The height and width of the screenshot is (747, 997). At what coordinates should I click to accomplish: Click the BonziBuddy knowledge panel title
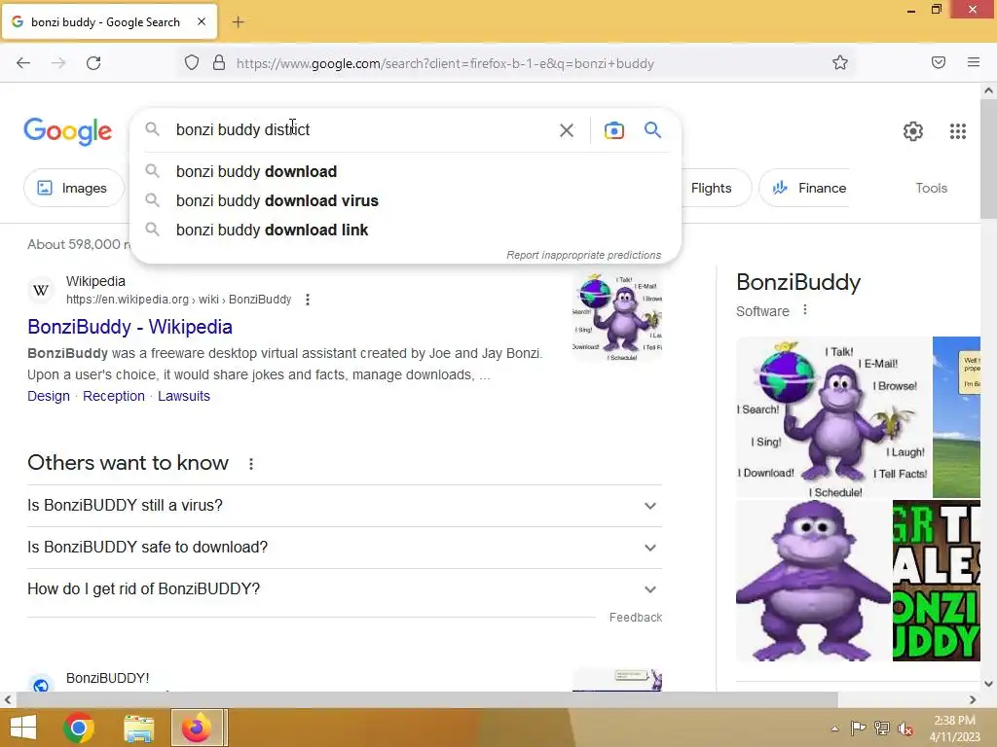798,282
